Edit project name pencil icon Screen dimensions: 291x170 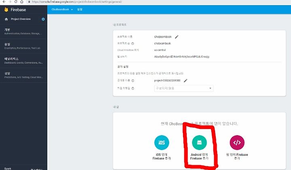pyautogui.click(x=177, y=37)
